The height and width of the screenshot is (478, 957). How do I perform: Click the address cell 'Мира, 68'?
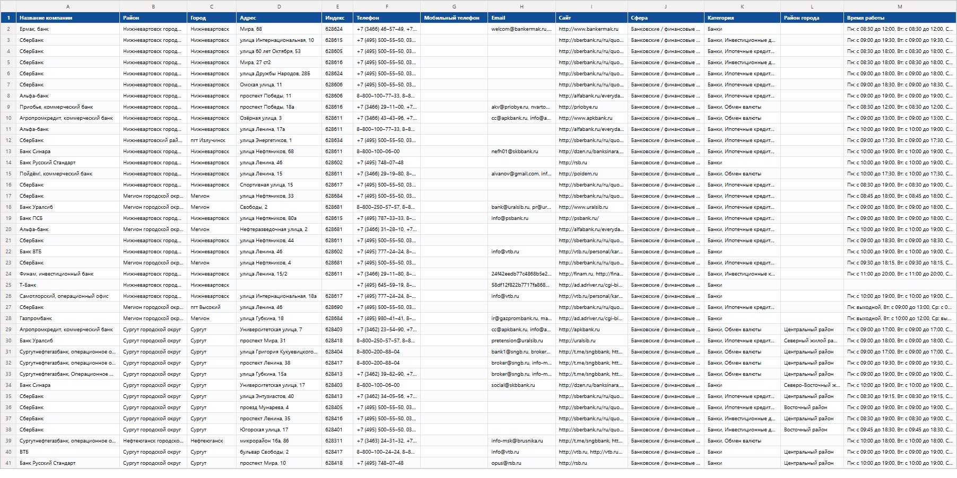click(x=279, y=29)
